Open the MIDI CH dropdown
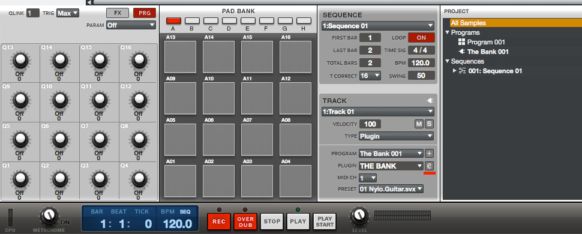 point(368,178)
